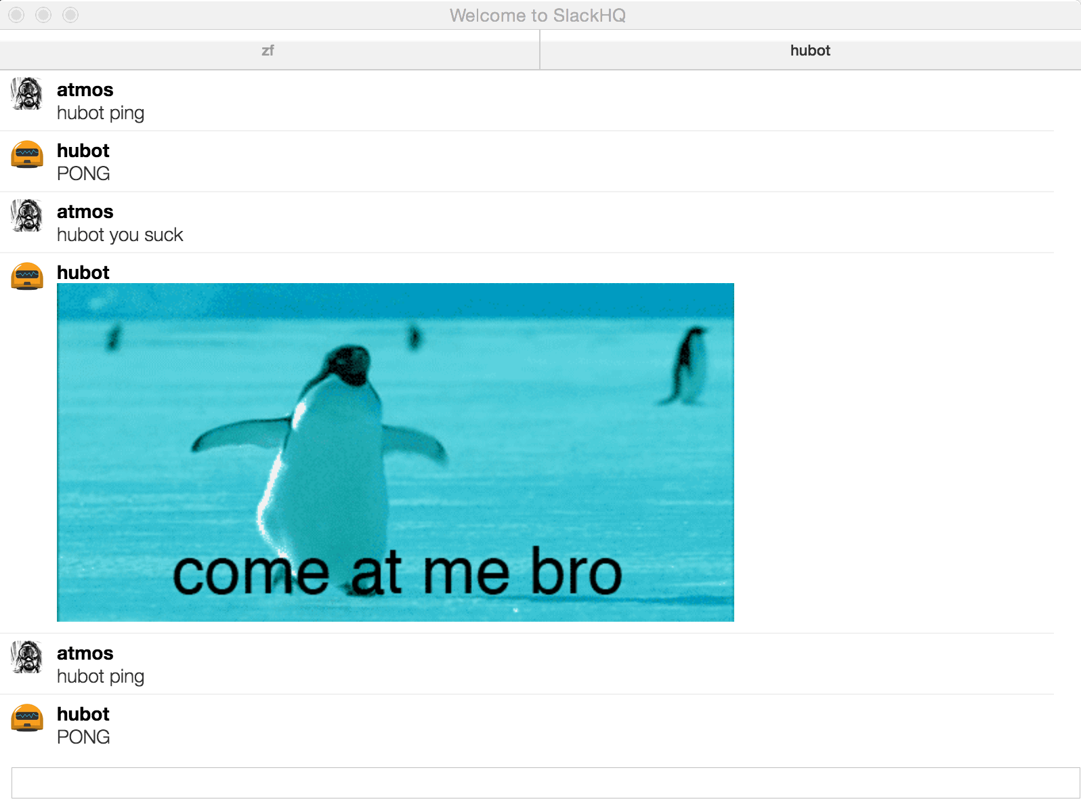Click 'hubot ping' text just below the penguin GIF
This screenshot has height=810, width=1081.
click(x=100, y=677)
